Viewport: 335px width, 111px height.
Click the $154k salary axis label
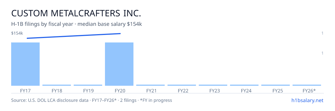(17, 33)
